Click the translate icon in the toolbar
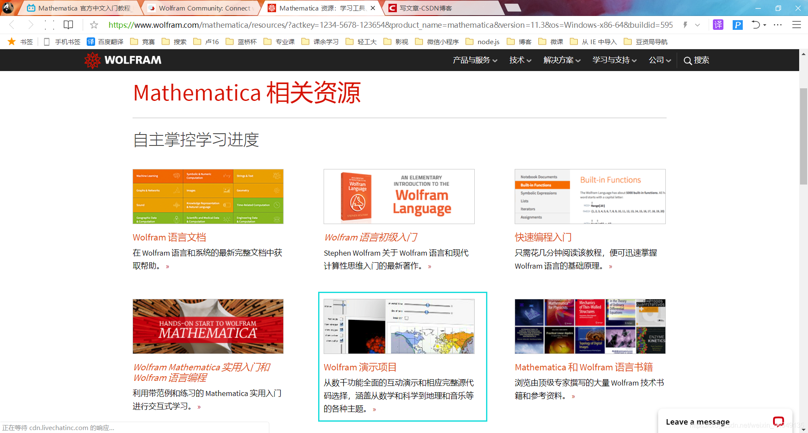This screenshot has width=808, height=433. pyautogui.click(x=718, y=25)
